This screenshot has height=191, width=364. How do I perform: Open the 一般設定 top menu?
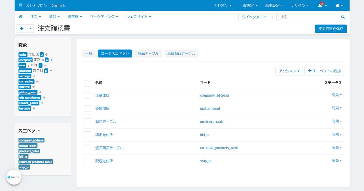point(248,5)
